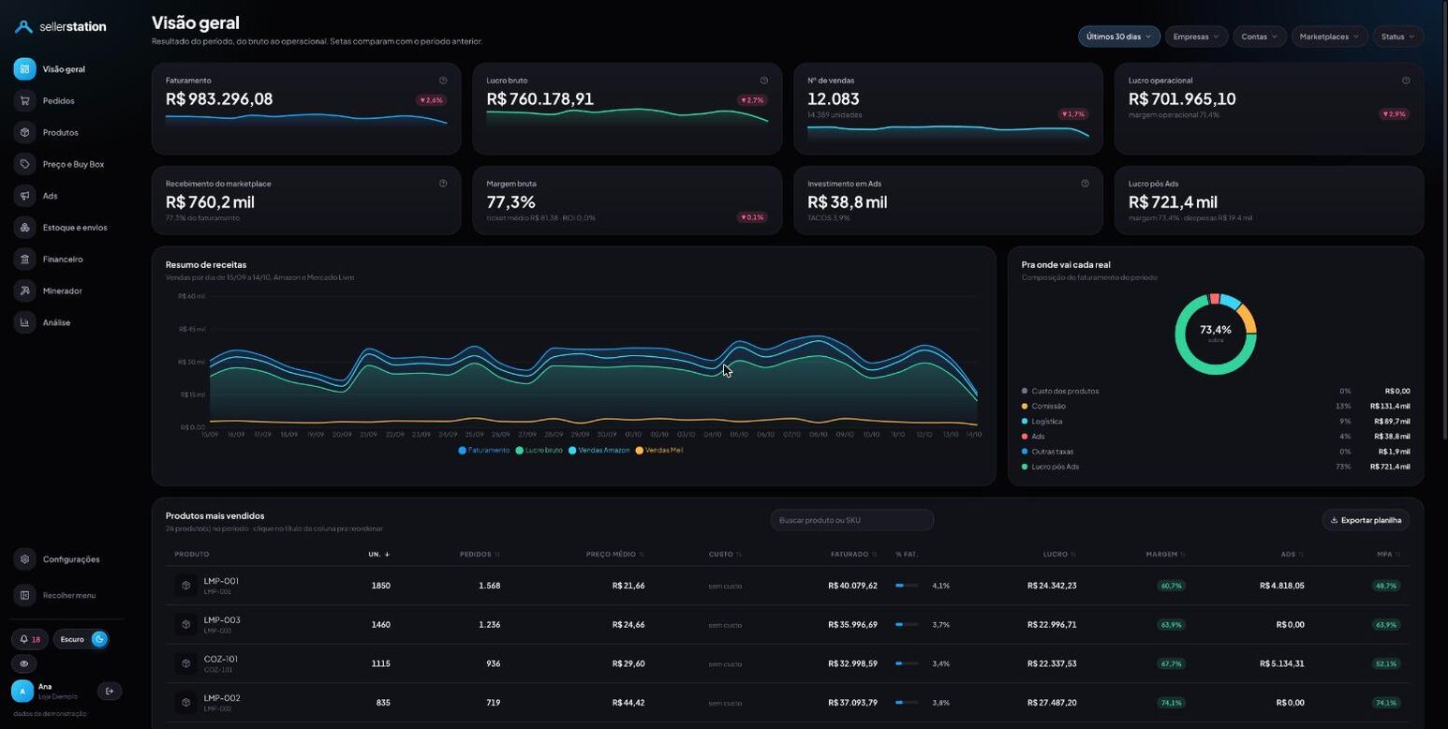Toggle Faturamento series in chart legend
Screen dimensions: 1448x729
pyautogui.click(x=484, y=451)
